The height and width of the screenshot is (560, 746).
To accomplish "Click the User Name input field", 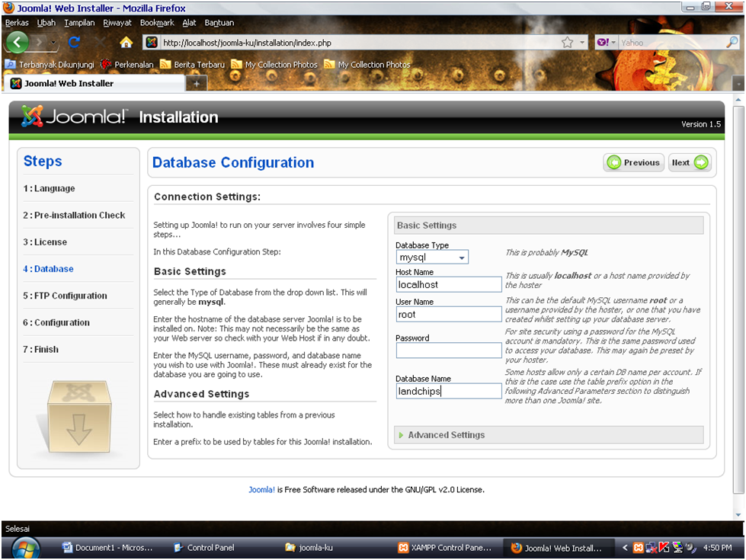I will [449, 315].
